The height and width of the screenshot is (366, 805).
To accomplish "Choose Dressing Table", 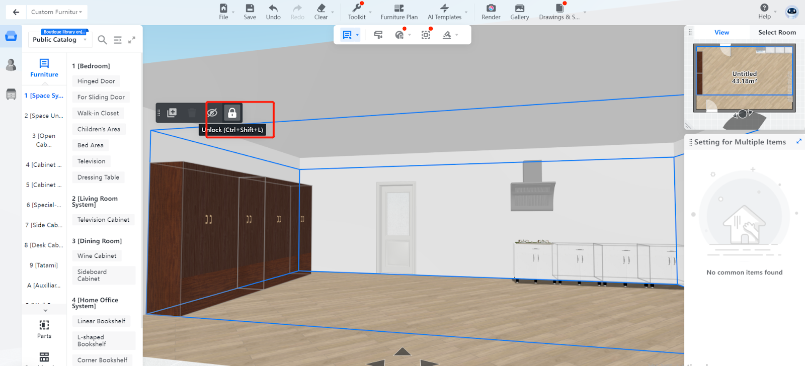I will point(98,177).
